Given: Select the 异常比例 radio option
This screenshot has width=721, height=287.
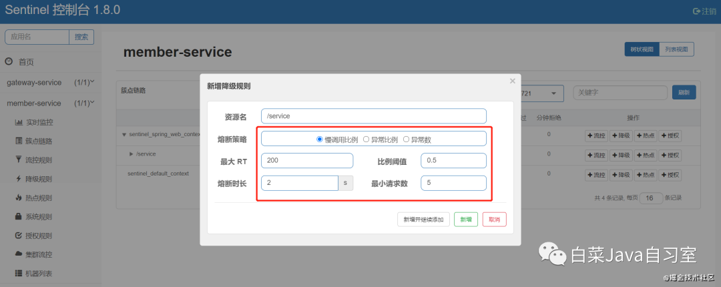Looking at the screenshot, I should tap(367, 139).
